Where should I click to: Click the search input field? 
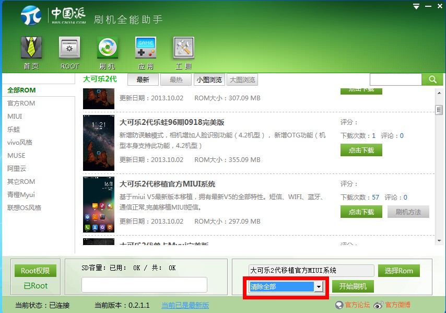point(396,79)
